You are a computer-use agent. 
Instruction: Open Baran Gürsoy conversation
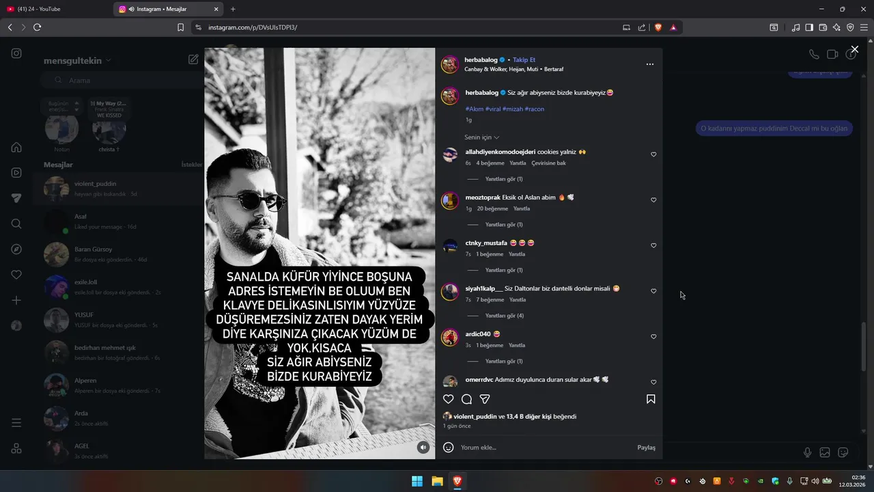[119, 254]
